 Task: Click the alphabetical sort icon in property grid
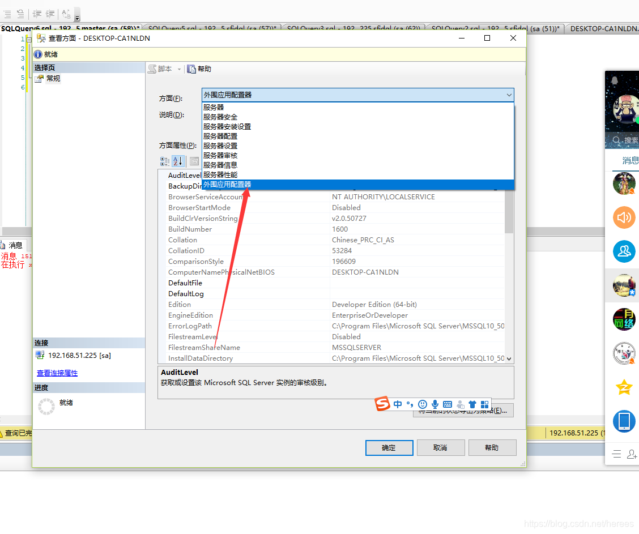178,161
